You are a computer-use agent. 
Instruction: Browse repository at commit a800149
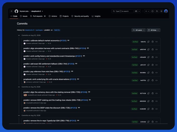click(156, 49)
